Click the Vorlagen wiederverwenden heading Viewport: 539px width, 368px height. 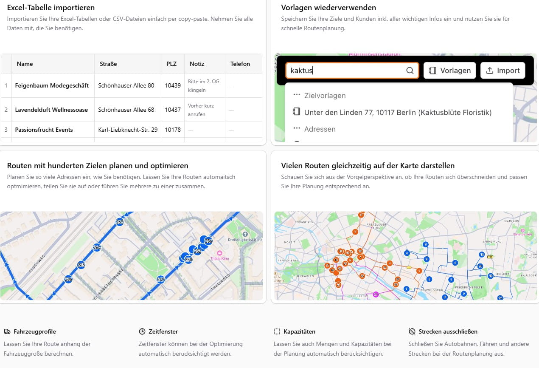(328, 8)
